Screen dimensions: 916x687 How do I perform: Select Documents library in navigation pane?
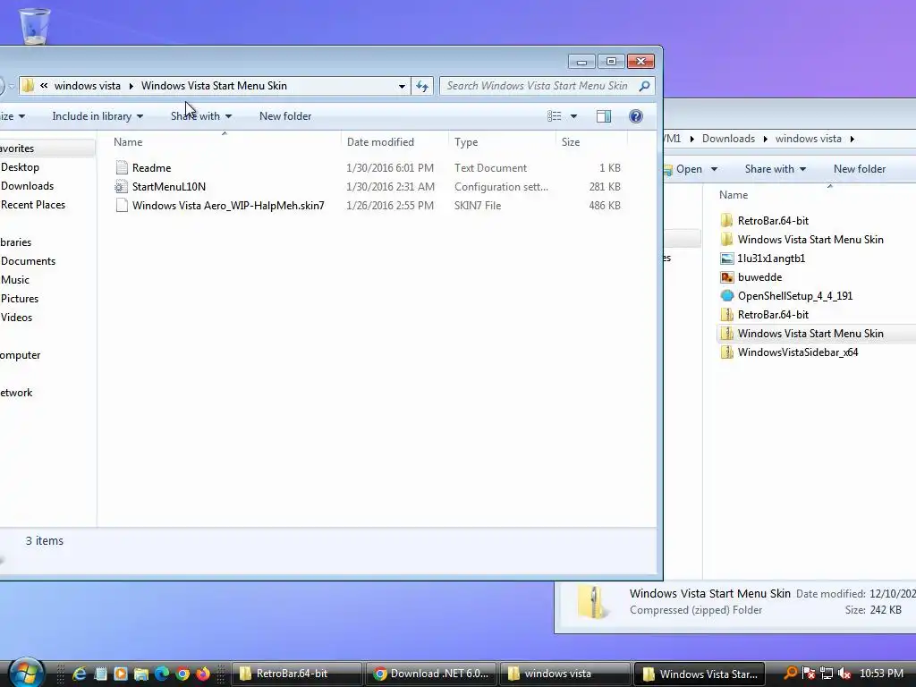[x=28, y=261]
